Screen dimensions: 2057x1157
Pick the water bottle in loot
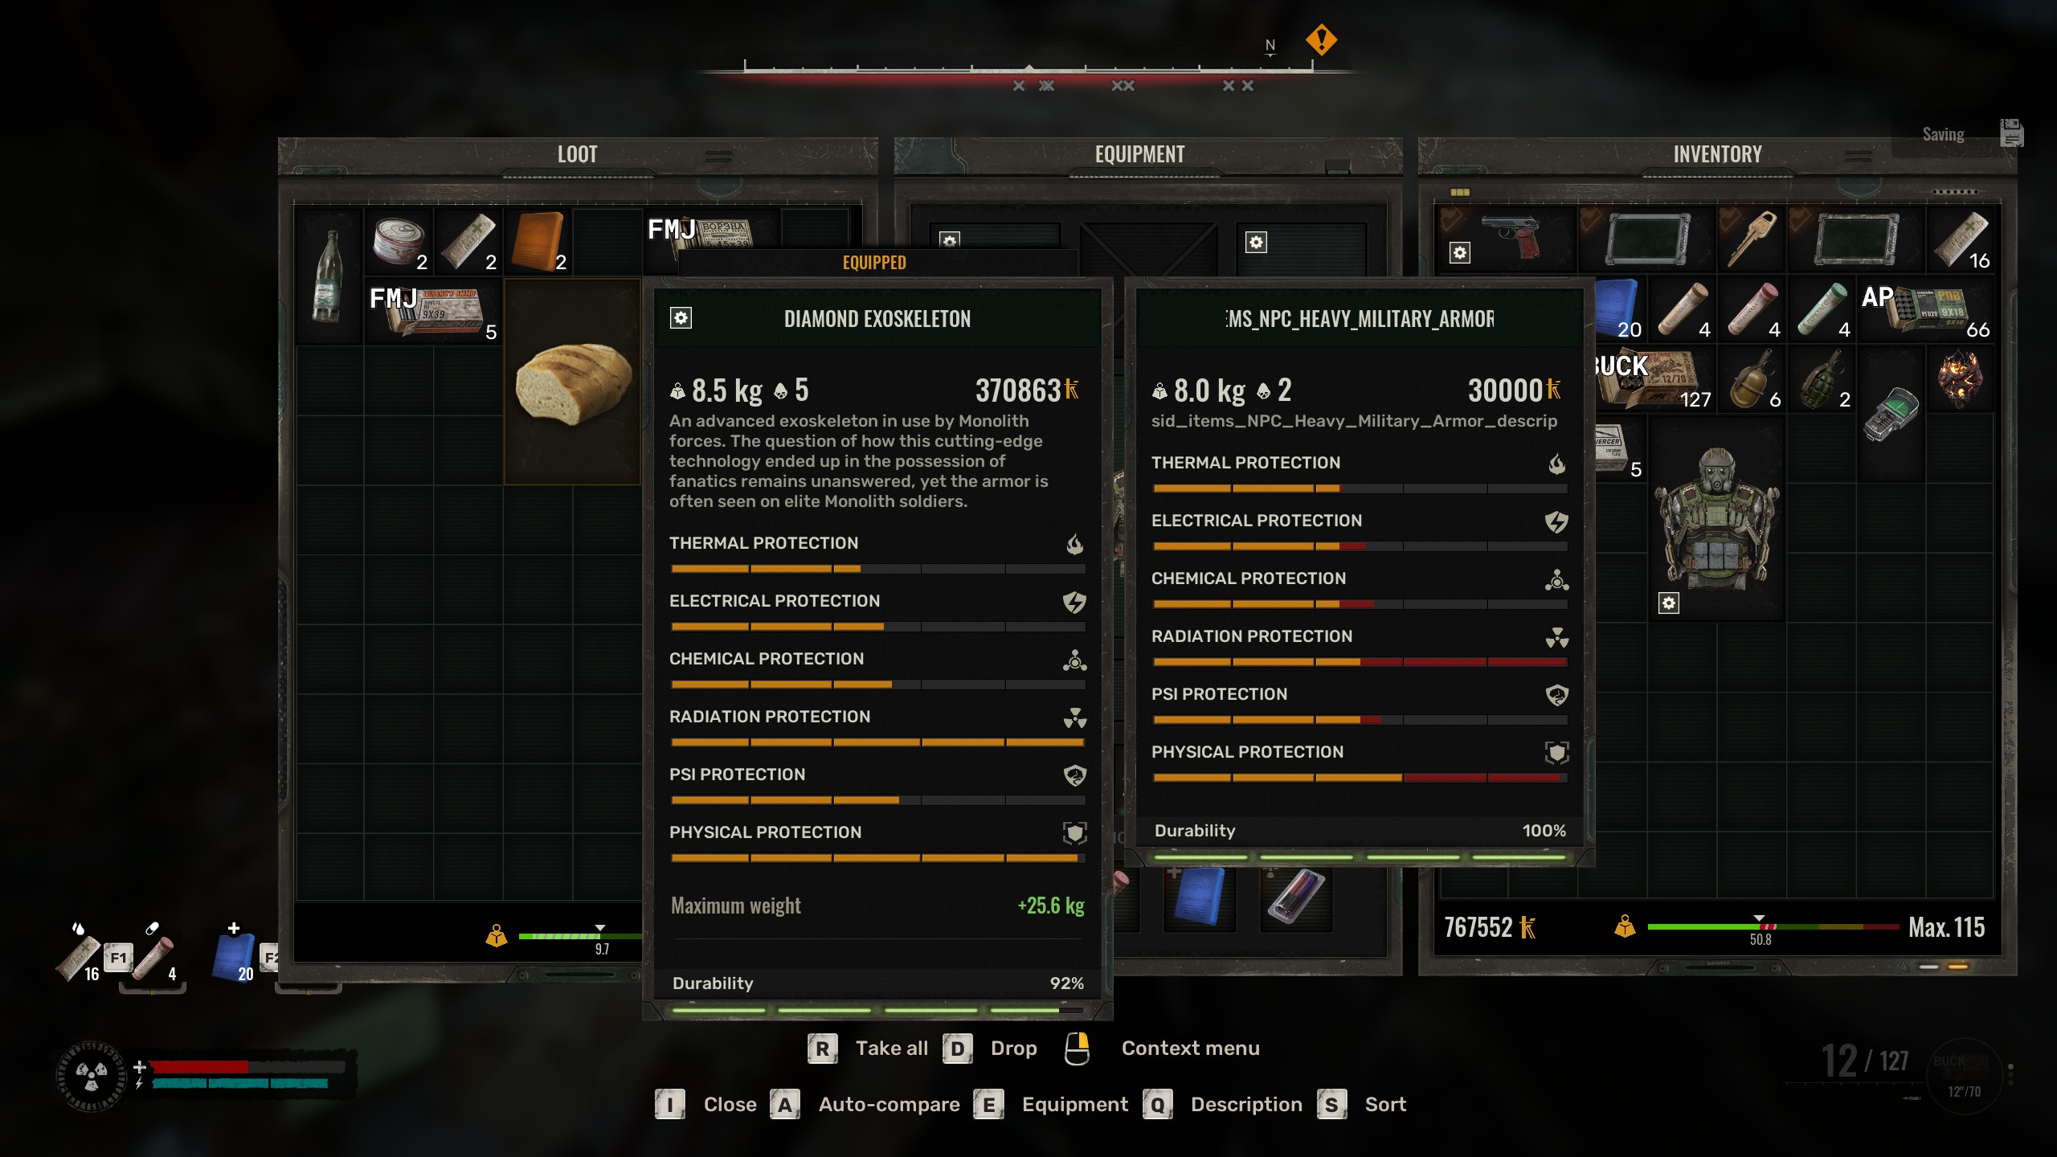pyautogui.click(x=328, y=276)
